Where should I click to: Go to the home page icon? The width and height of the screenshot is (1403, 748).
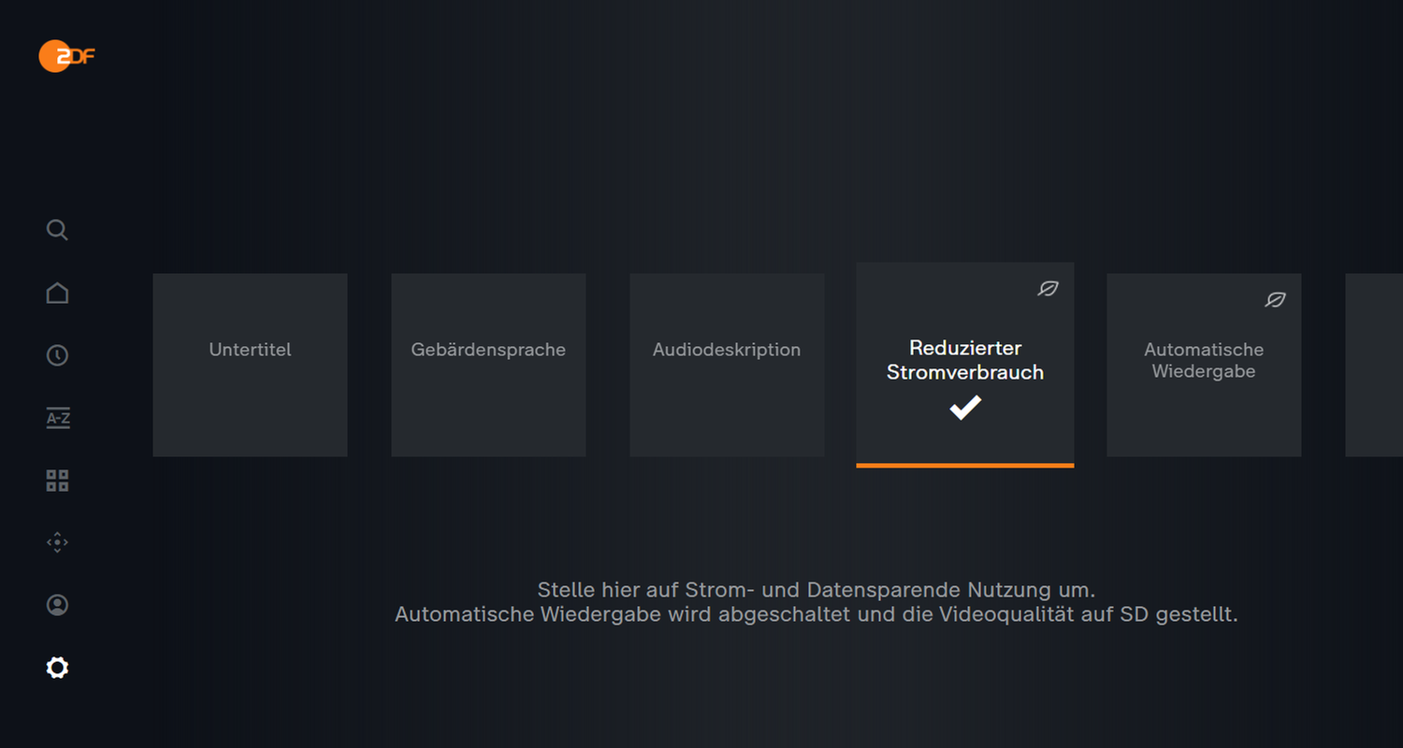pos(57,293)
